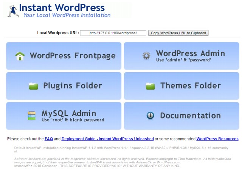Open the Plugins Folder tile
This screenshot has height=172, width=242.
(64, 86)
